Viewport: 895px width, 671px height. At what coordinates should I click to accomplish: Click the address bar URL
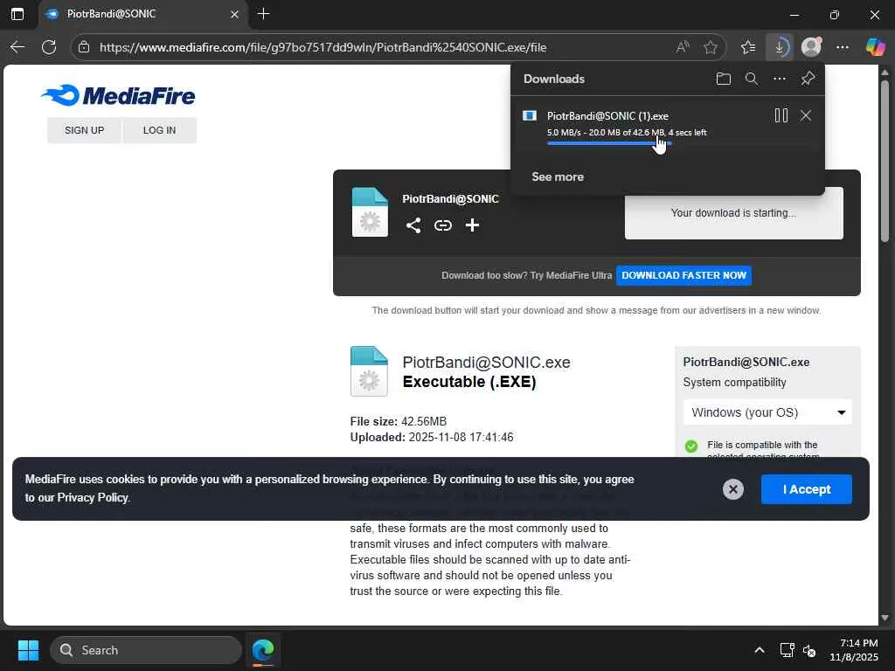coord(323,47)
